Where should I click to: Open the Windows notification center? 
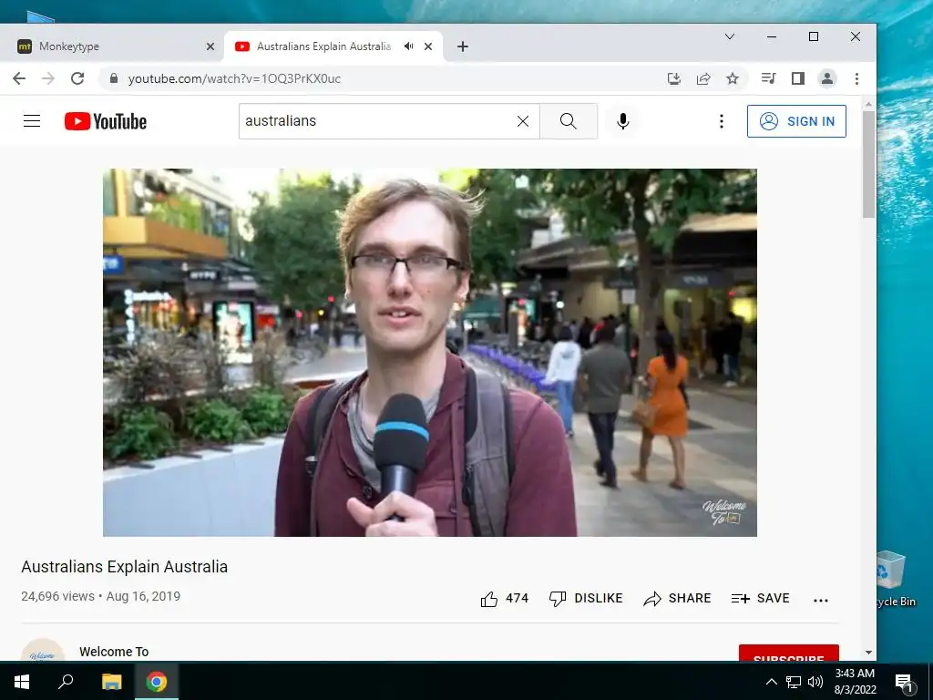click(903, 682)
